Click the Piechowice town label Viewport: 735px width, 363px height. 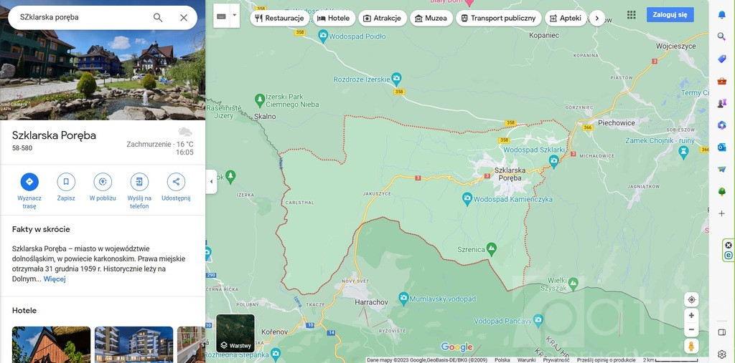(x=617, y=123)
